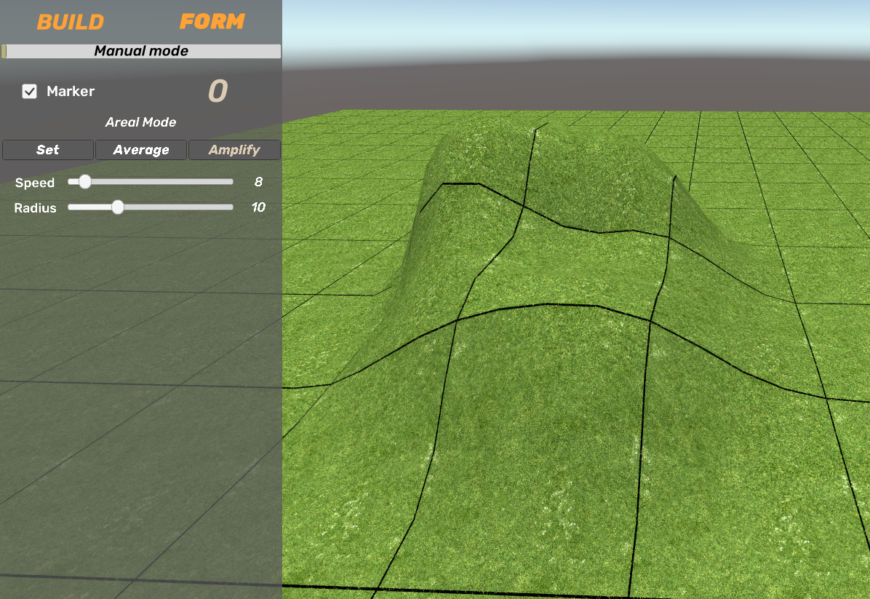
Task: Toggle the Marker checkbox
Action: coord(29,91)
